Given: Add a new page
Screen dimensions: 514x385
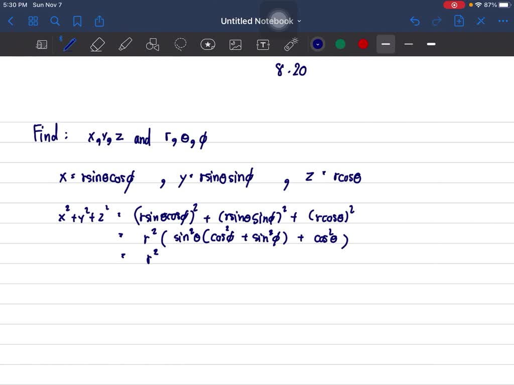Looking at the screenshot, I should pos(459,21).
